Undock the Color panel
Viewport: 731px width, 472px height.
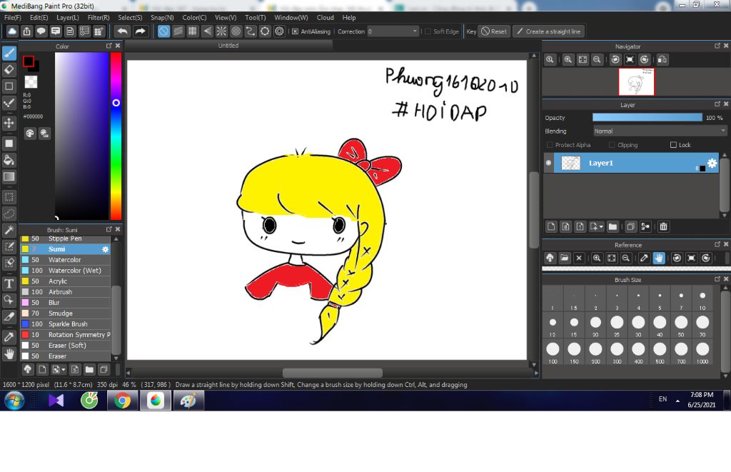click(109, 46)
